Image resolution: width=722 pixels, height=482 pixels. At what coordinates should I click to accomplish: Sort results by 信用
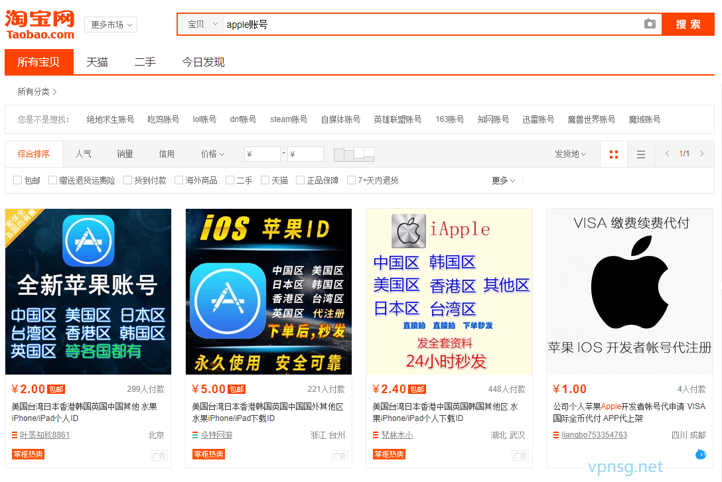pyautogui.click(x=166, y=154)
